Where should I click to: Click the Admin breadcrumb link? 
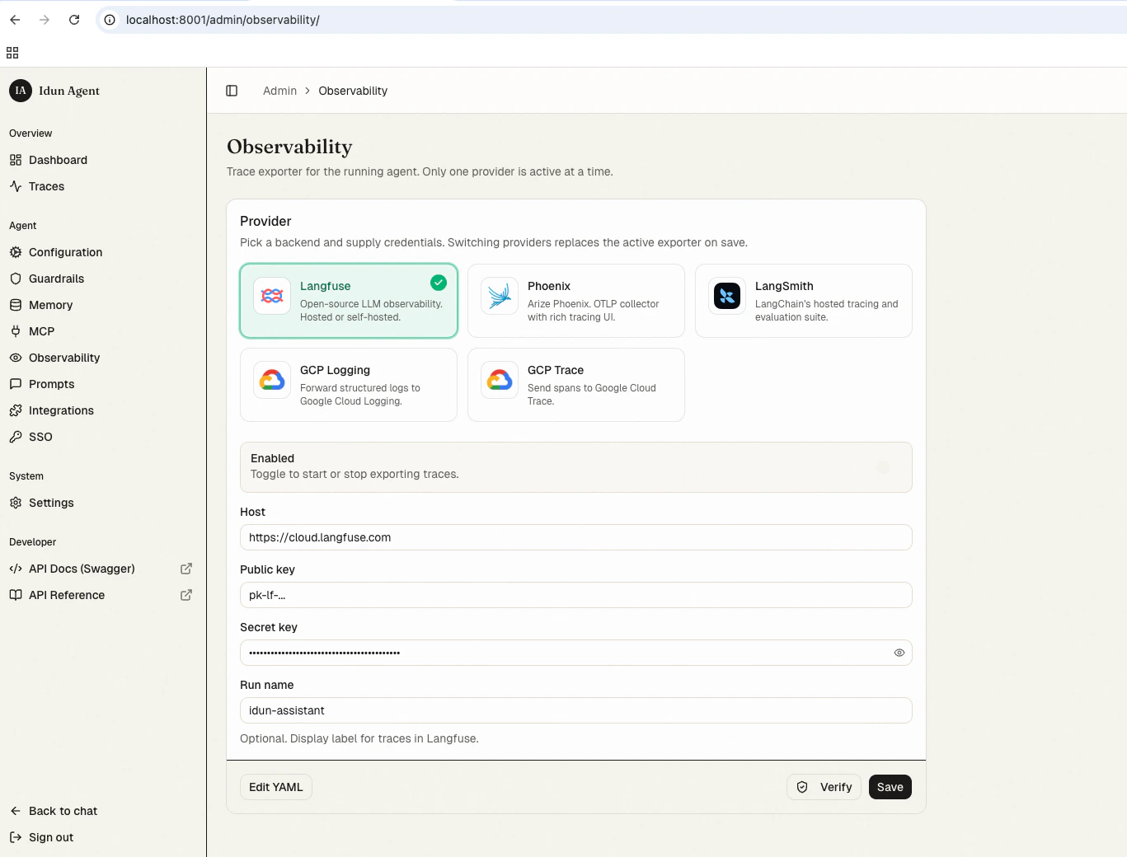pos(279,91)
